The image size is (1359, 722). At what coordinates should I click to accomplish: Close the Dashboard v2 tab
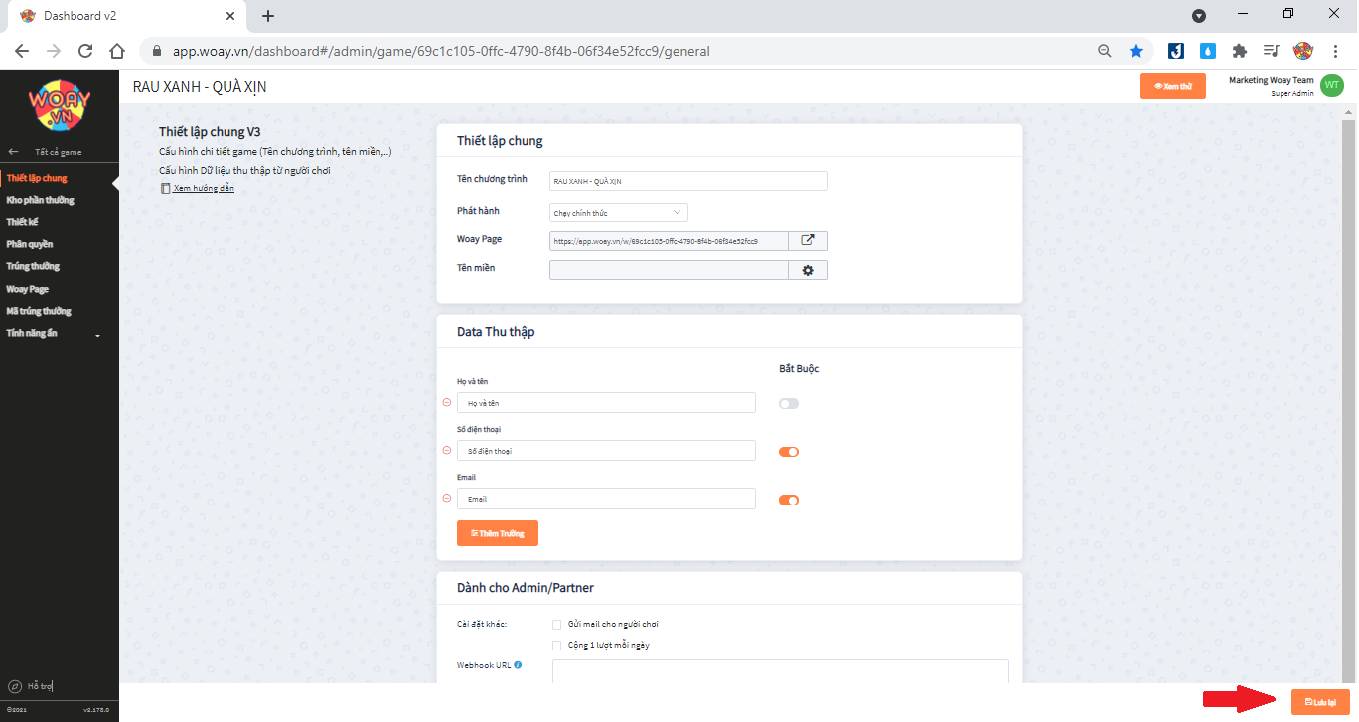coord(230,16)
